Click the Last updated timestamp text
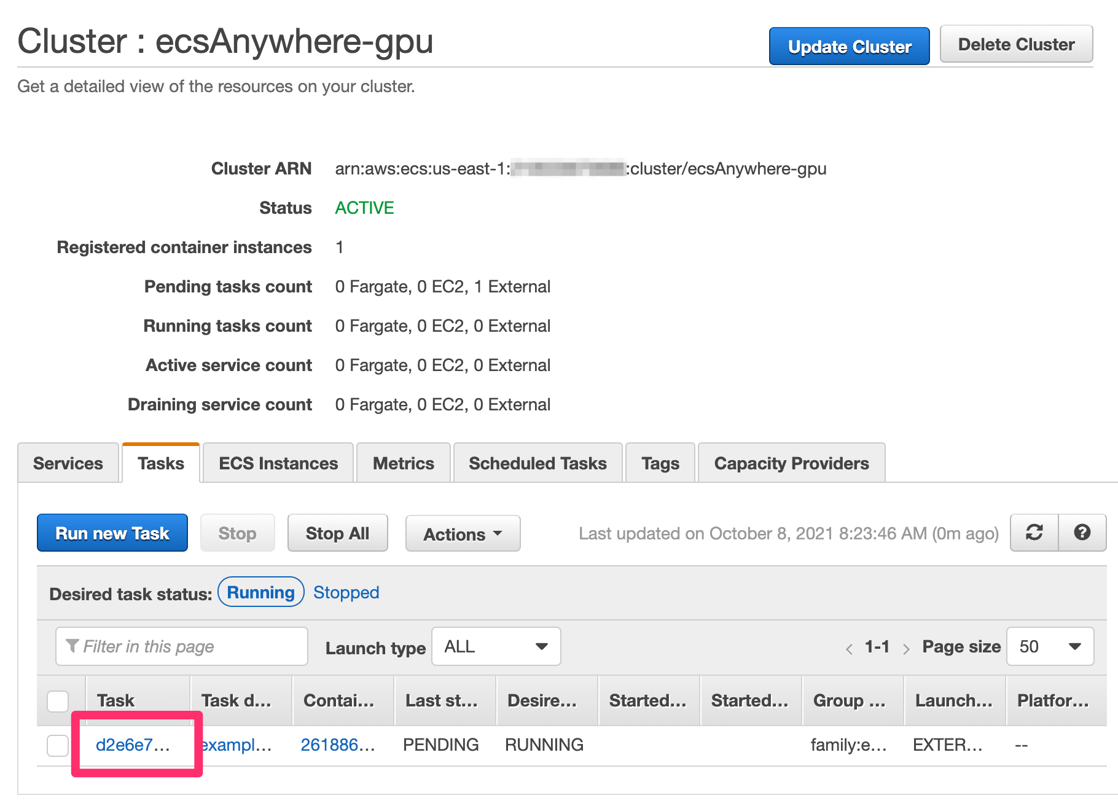This screenshot has height=806, width=1118. (789, 533)
